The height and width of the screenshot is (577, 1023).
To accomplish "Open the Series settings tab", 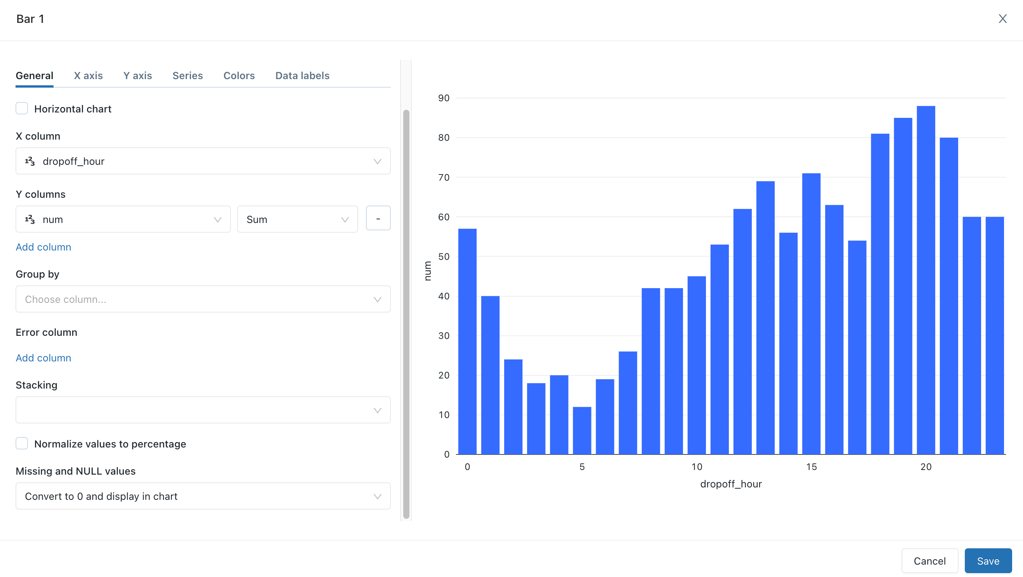I will [187, 76].
